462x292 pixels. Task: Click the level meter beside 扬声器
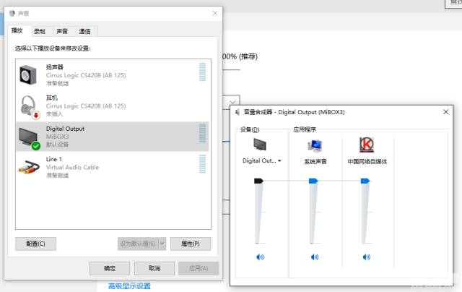(202, 72)
